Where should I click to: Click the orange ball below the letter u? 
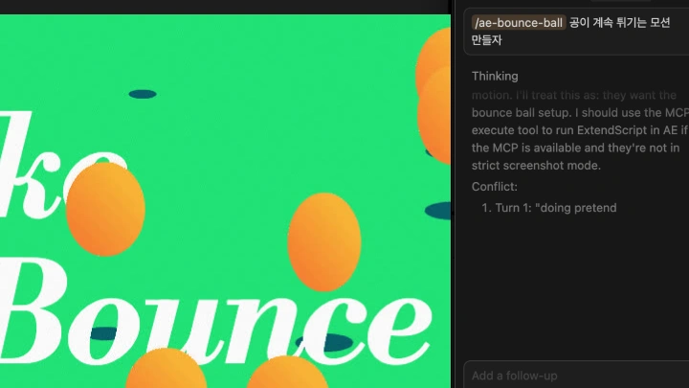pos(166,371)
